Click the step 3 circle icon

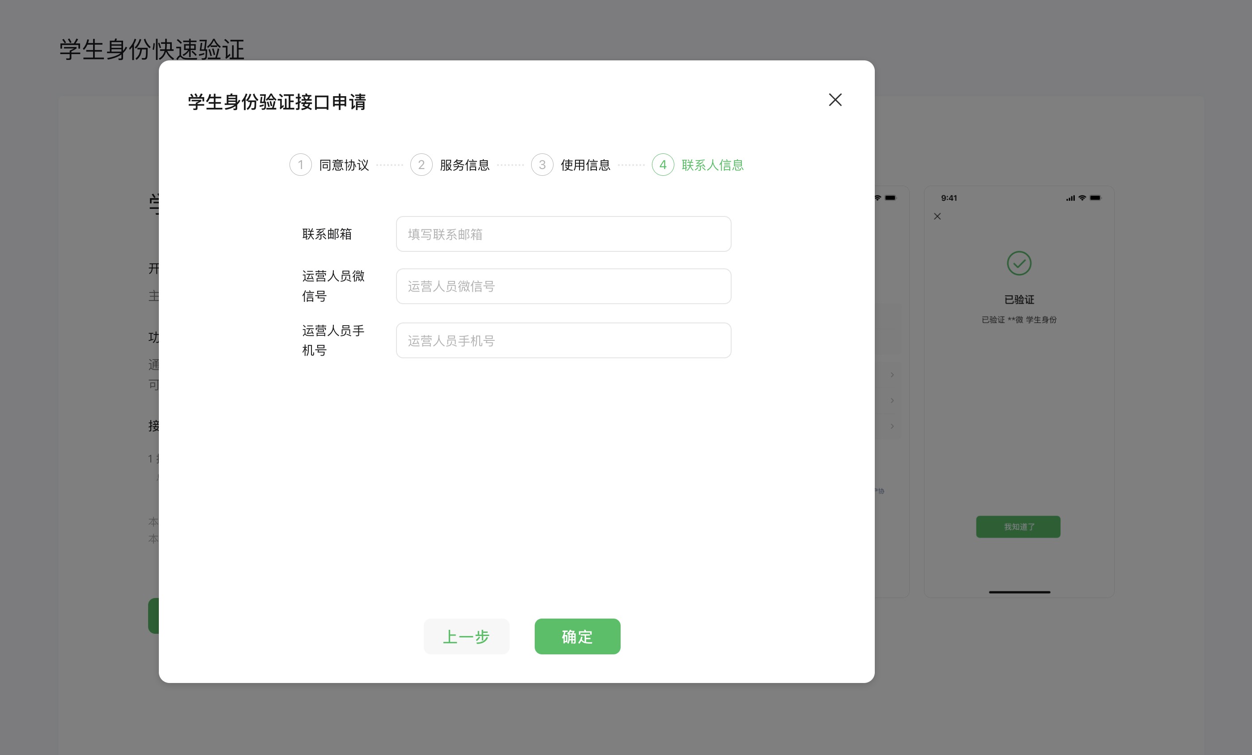[x=541, y=165]
